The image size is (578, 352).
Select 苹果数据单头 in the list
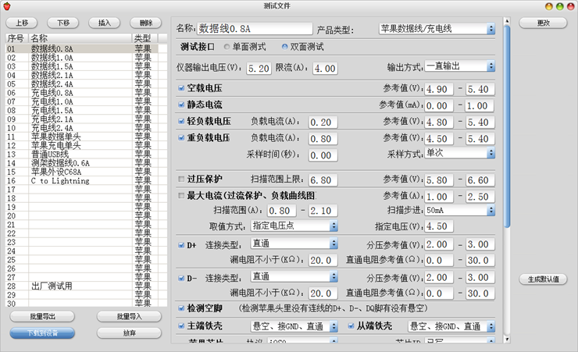[x=55, y=137]
